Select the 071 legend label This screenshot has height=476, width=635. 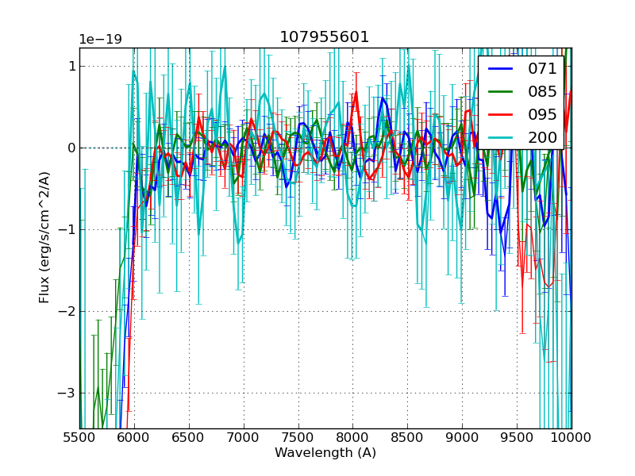point(542,69)
